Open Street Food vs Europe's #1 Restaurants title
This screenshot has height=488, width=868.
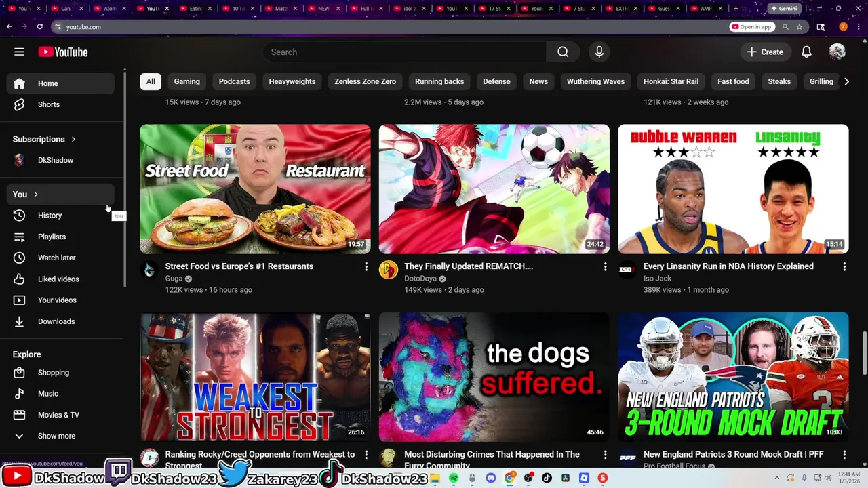coord(239,266)
